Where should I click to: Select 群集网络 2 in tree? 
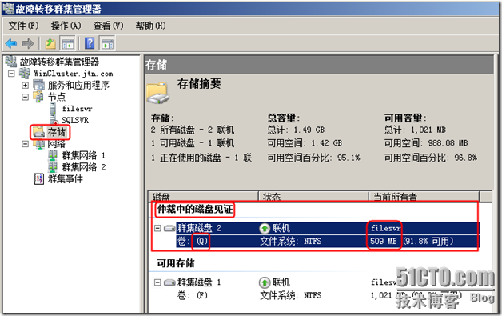(84, 167)
